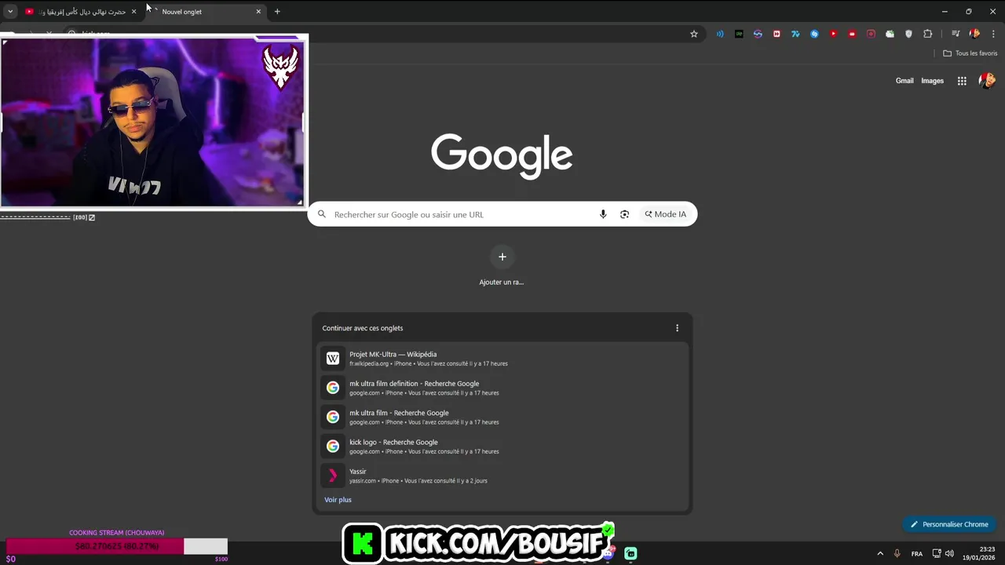The image size is (1005, 565).
Task: Open the Chrome profile avatar in toolbar
Action: [974, 34]
